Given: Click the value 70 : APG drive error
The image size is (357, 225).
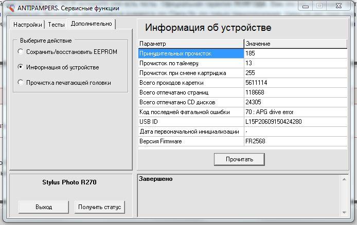Looking at the screenshot, I should (270, 112).
